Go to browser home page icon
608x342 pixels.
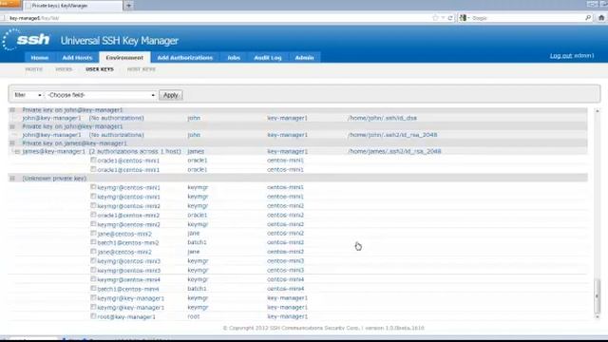pyautogui.click(x=601, y=18)
